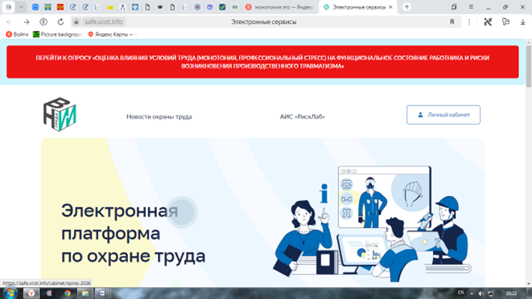The width and height of the screenshot is (532, 299).
Task: Open the feedback/extensions icon in toolbar
Action: [x=505, y=22]
